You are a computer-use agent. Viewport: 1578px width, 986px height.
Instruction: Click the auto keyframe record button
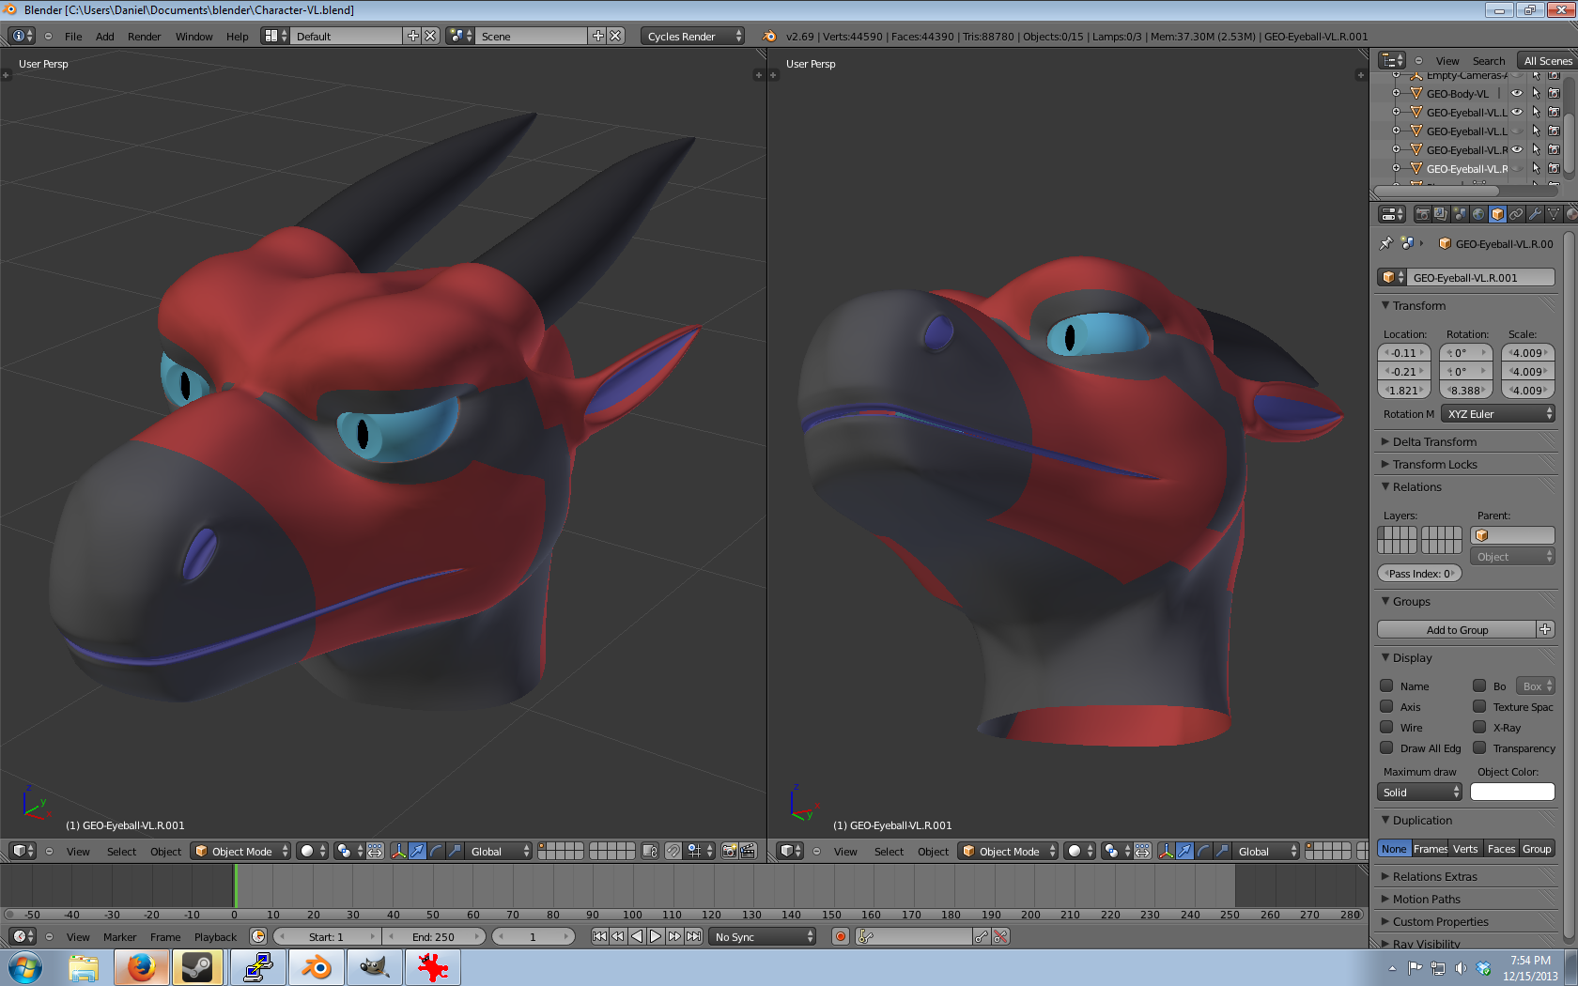tap(841, 936)
